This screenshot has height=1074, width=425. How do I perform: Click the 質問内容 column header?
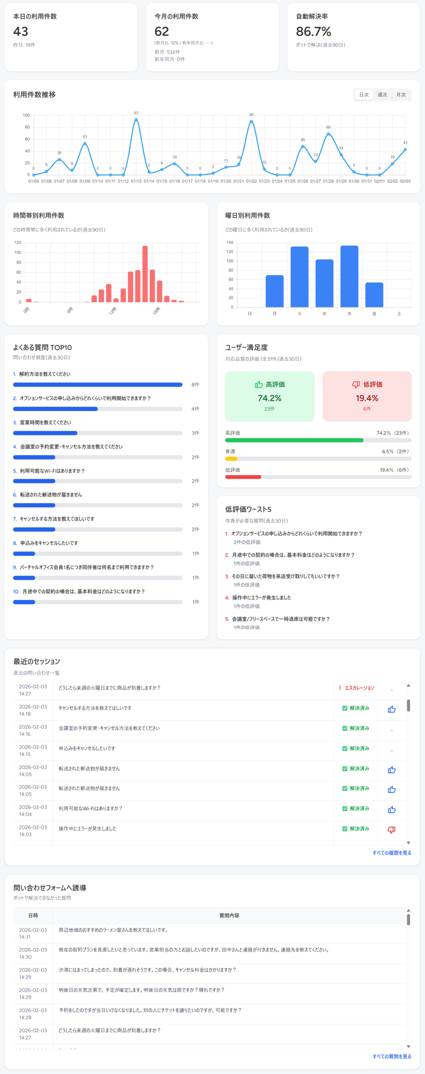coord(229,915)
